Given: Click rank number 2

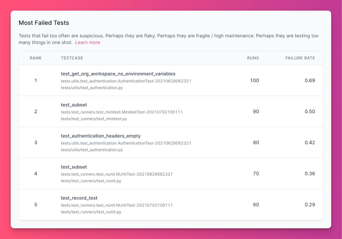Looking at the screenshot, I should click(36, 111).
